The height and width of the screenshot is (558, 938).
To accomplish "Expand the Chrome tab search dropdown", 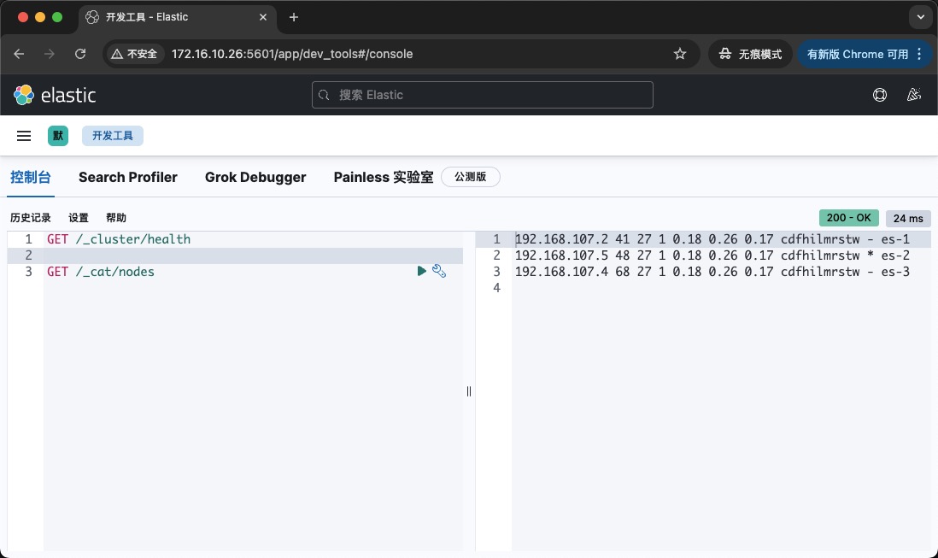I will [920, 17].
